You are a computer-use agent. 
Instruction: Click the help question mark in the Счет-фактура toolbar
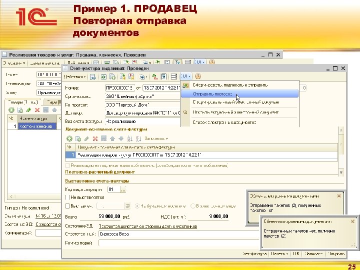[x=197, y=76]
